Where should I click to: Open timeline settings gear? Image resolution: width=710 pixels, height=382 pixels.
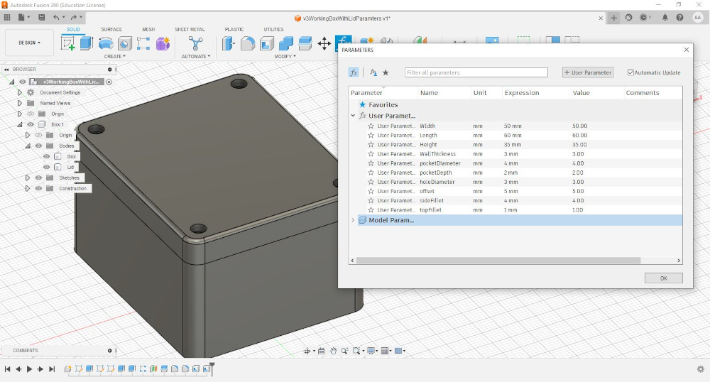tap(701, 369)
